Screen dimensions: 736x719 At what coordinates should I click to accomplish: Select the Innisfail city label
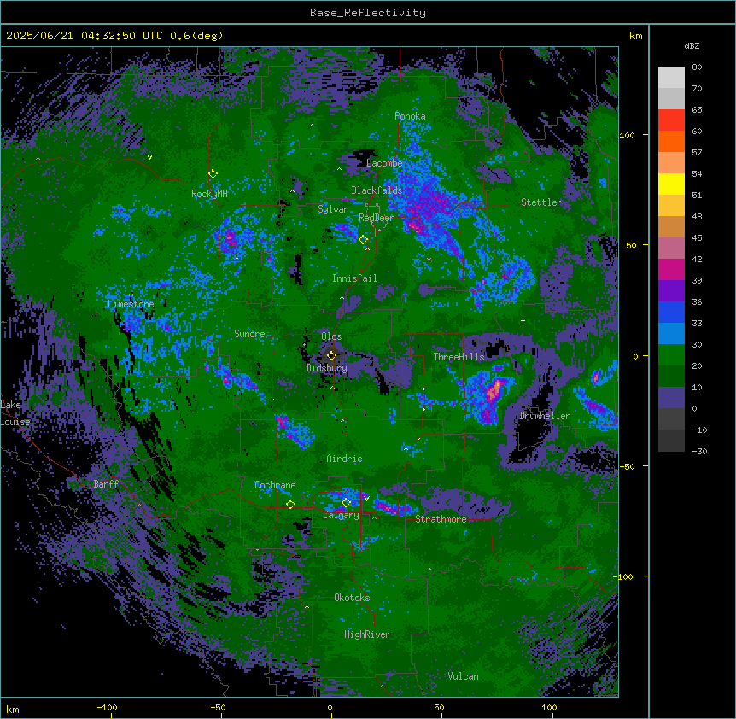354,278
